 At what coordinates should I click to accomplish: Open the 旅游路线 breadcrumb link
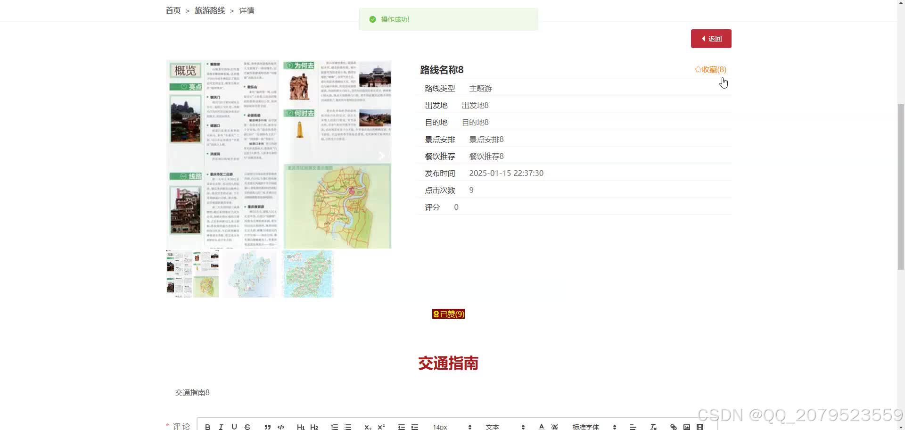pos(210,10)
